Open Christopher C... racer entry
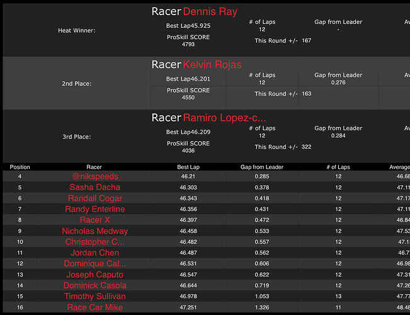This screenshot has height=315, width=410. pos(94,242)
